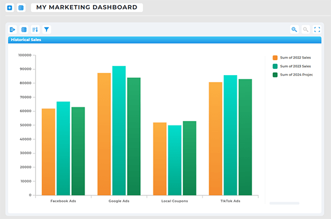The width and height of the screenshot is (331, 219).
Task: Click the sort icon in the chart toolbar
Action: coord(35,29)
